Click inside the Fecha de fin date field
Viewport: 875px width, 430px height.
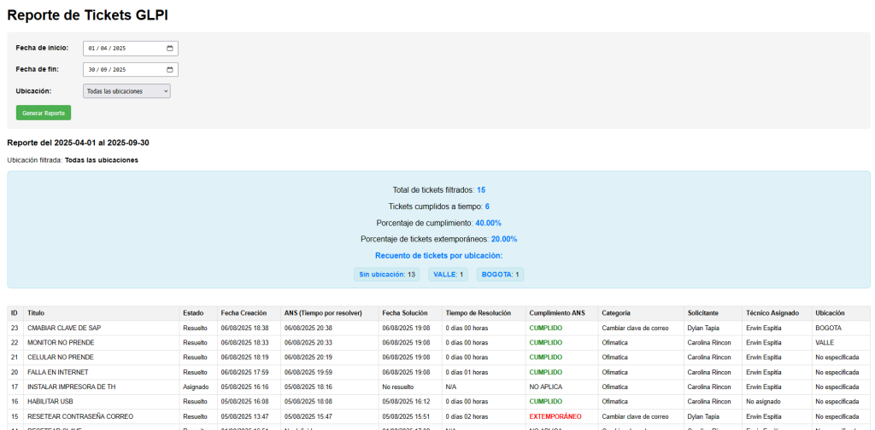tap(131, 70)
